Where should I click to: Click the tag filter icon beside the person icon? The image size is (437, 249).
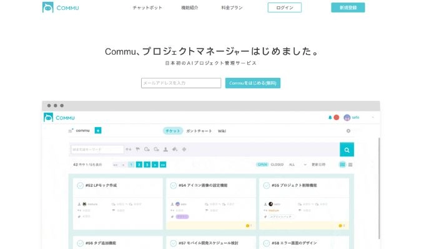coord(175,149)
